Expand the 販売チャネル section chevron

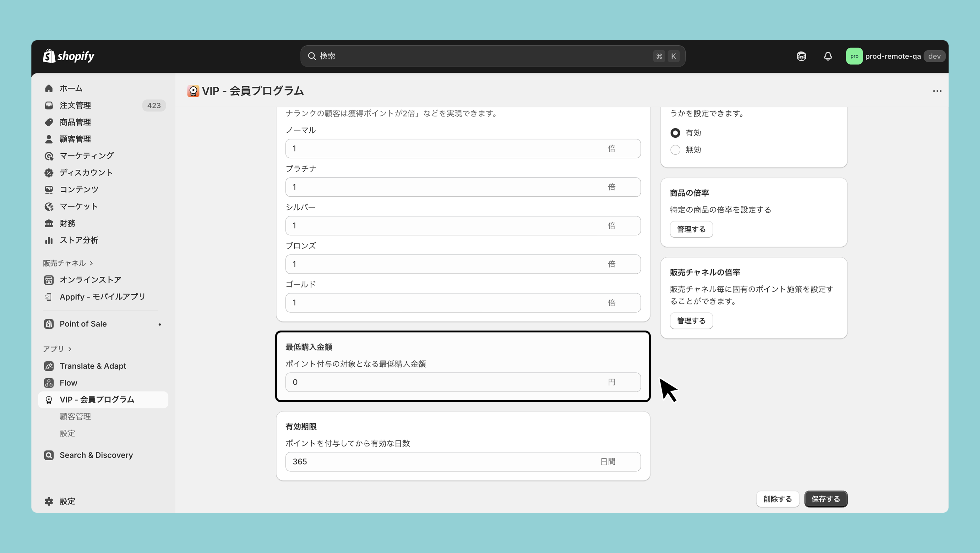[x=91, y=263]
